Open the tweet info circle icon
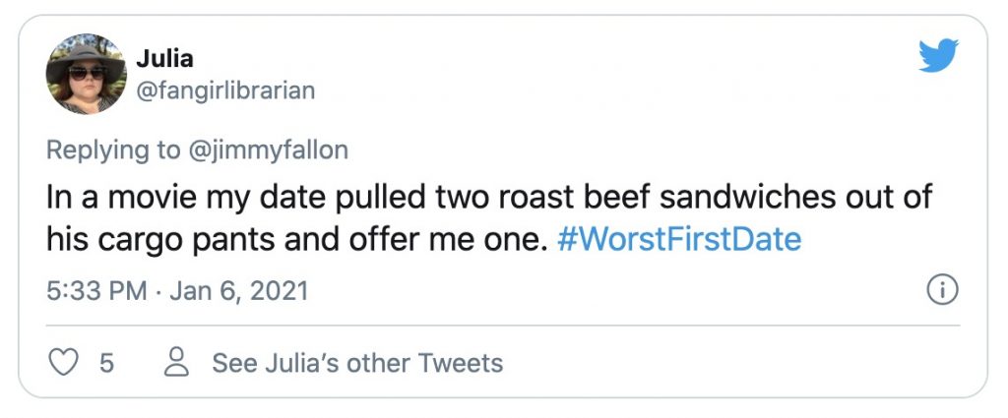1008x418 pixels. click(x=943, y=291)
